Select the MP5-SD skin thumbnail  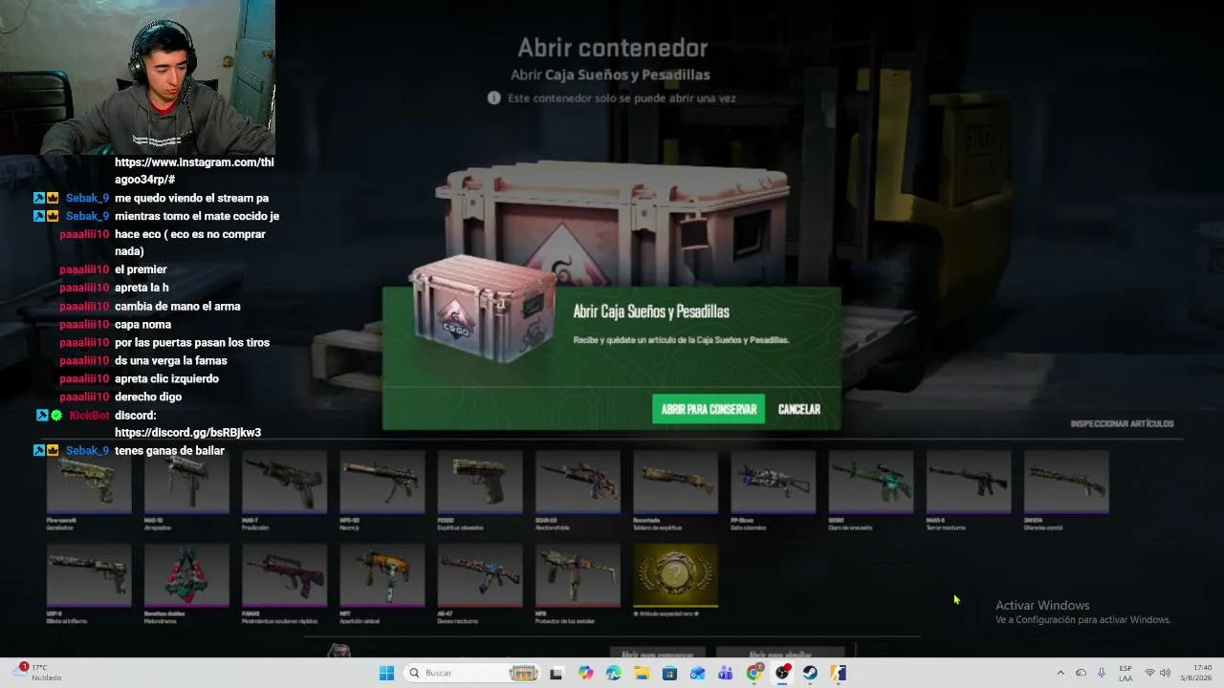point(382,483)
